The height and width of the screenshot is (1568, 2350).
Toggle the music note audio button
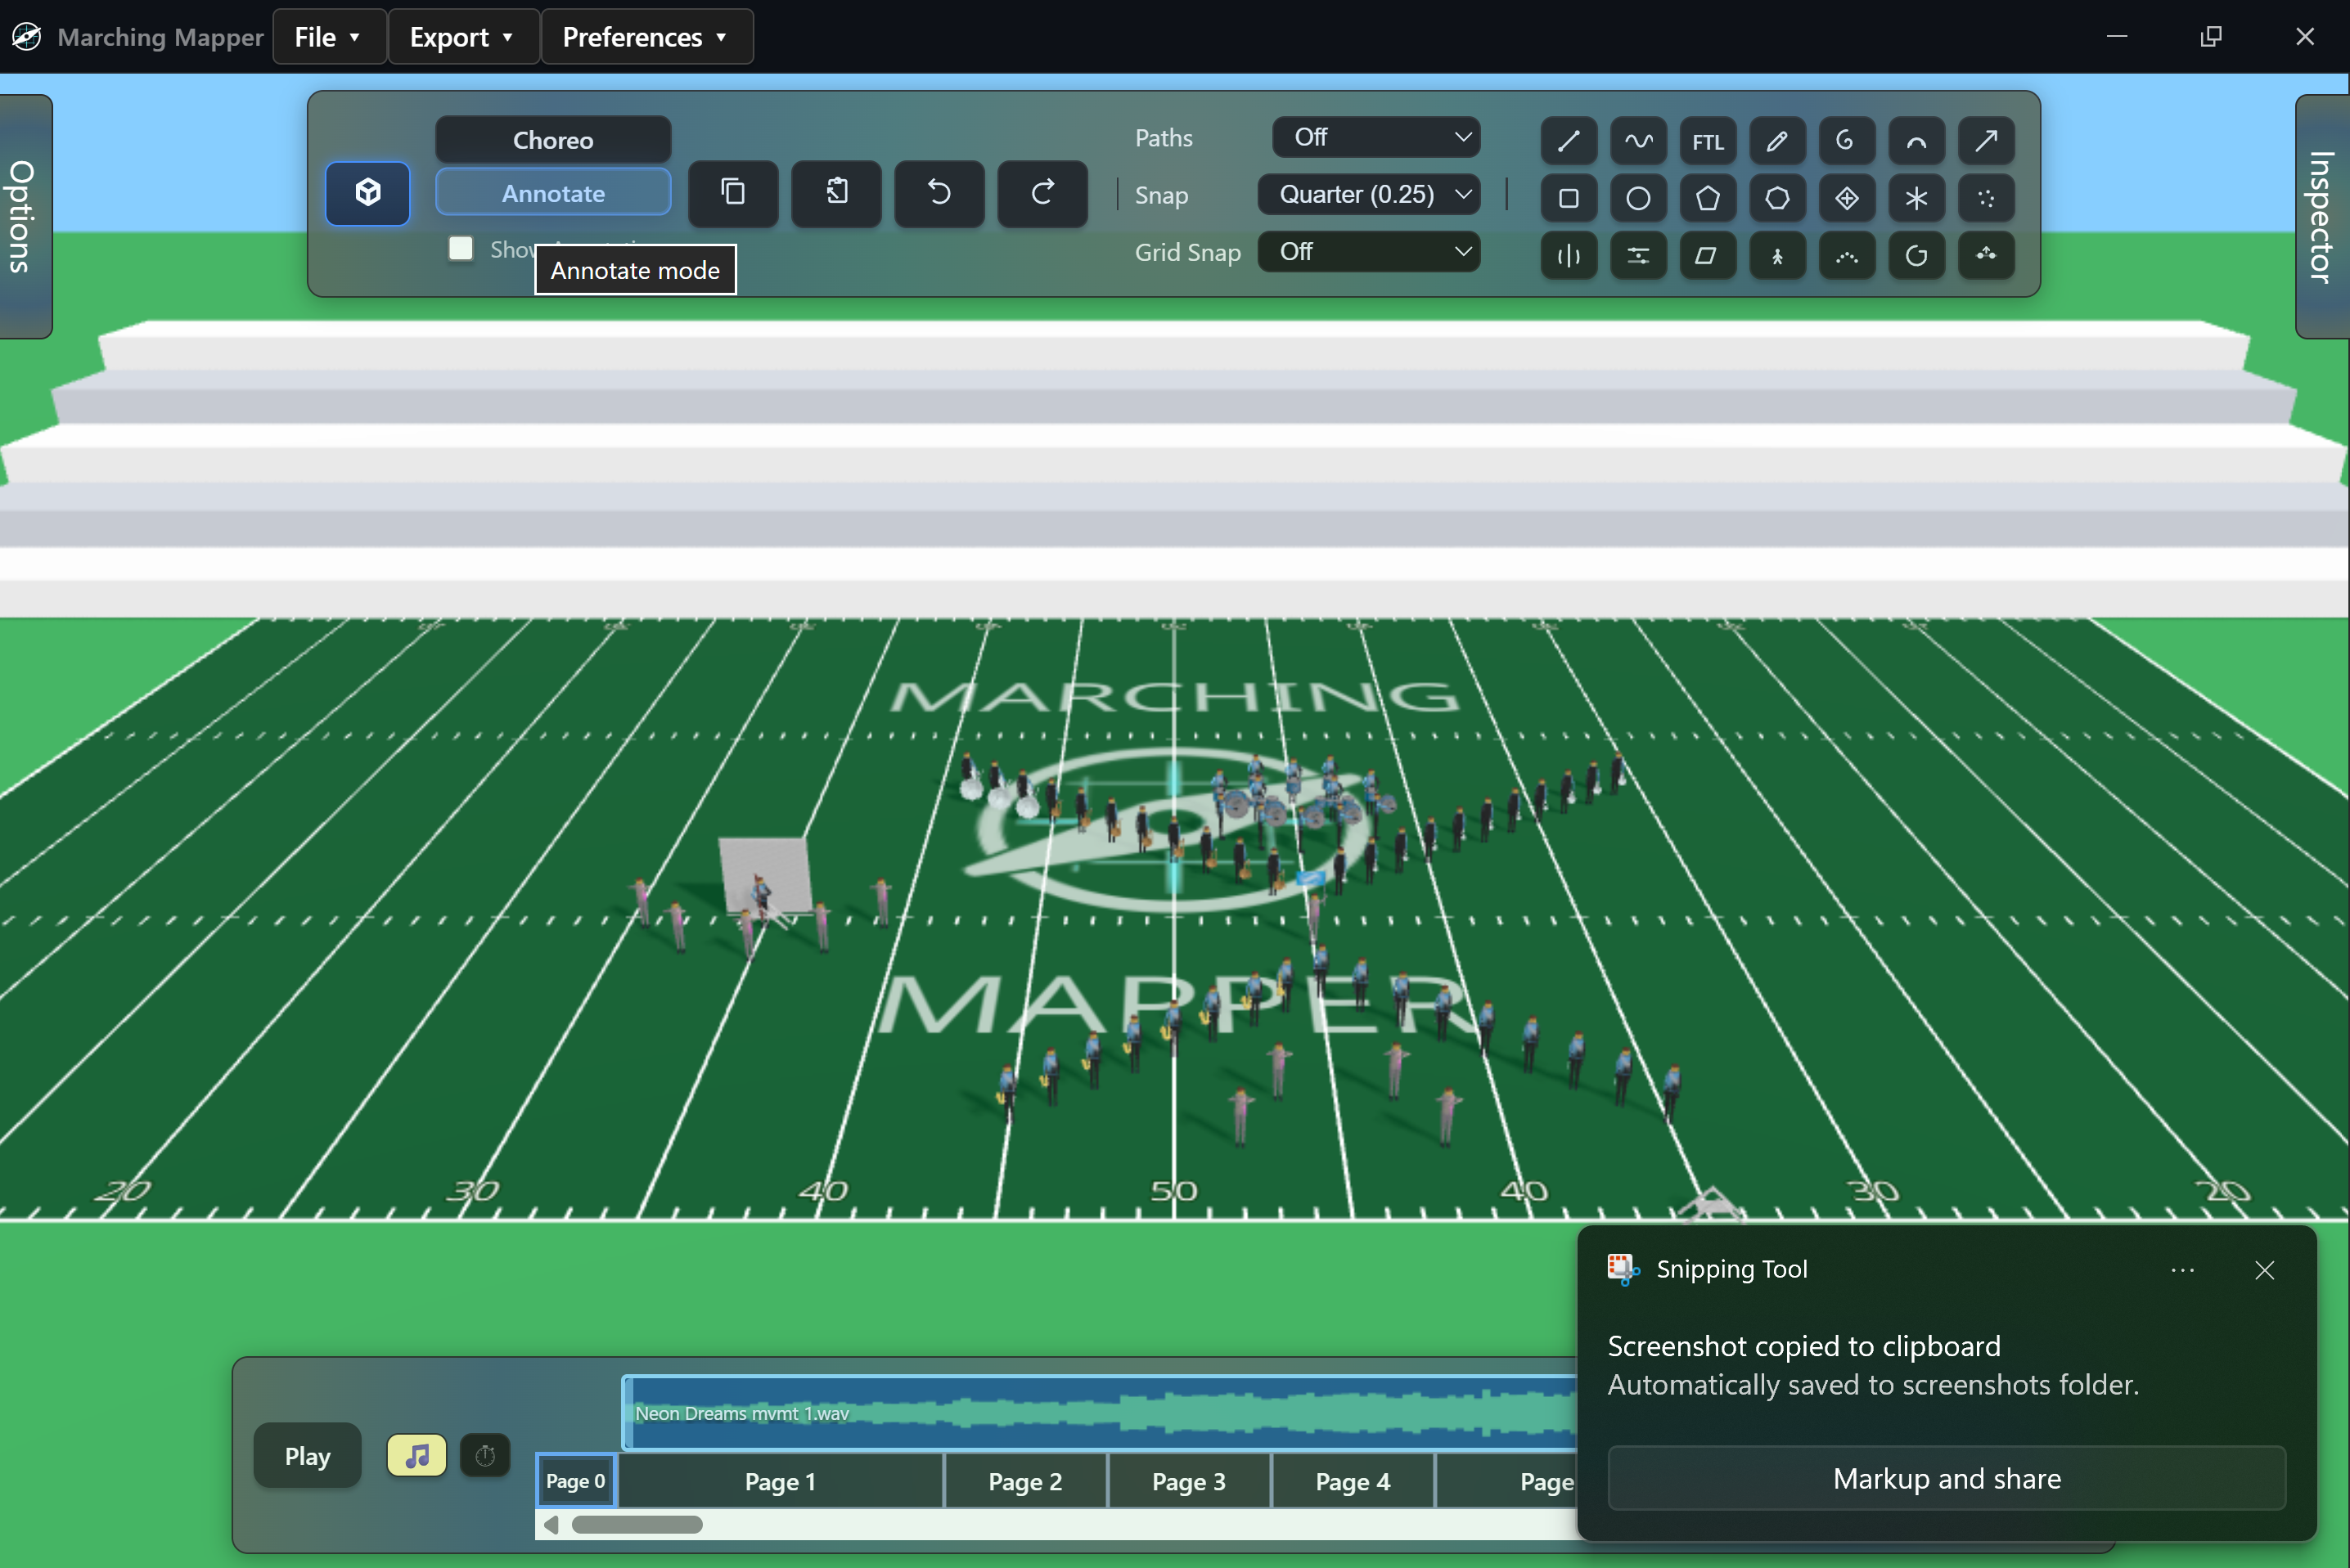pos(417,1455)
